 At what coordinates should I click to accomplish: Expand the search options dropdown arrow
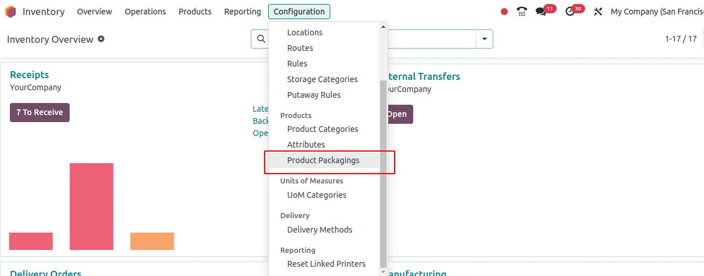(x=484, y=39)
